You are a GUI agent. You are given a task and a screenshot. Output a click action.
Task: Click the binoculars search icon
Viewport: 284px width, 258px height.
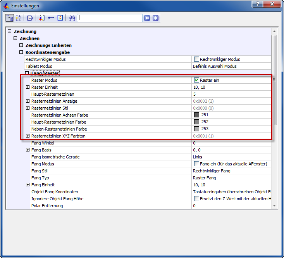72,18
